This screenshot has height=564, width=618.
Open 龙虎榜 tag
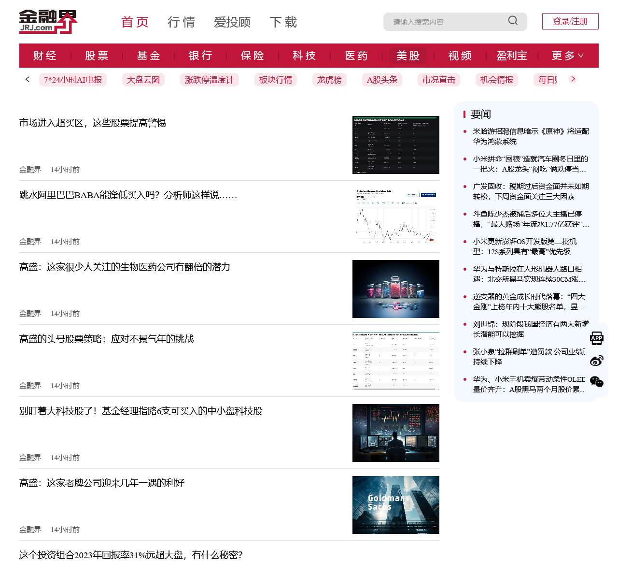click(x=329, y=80)
